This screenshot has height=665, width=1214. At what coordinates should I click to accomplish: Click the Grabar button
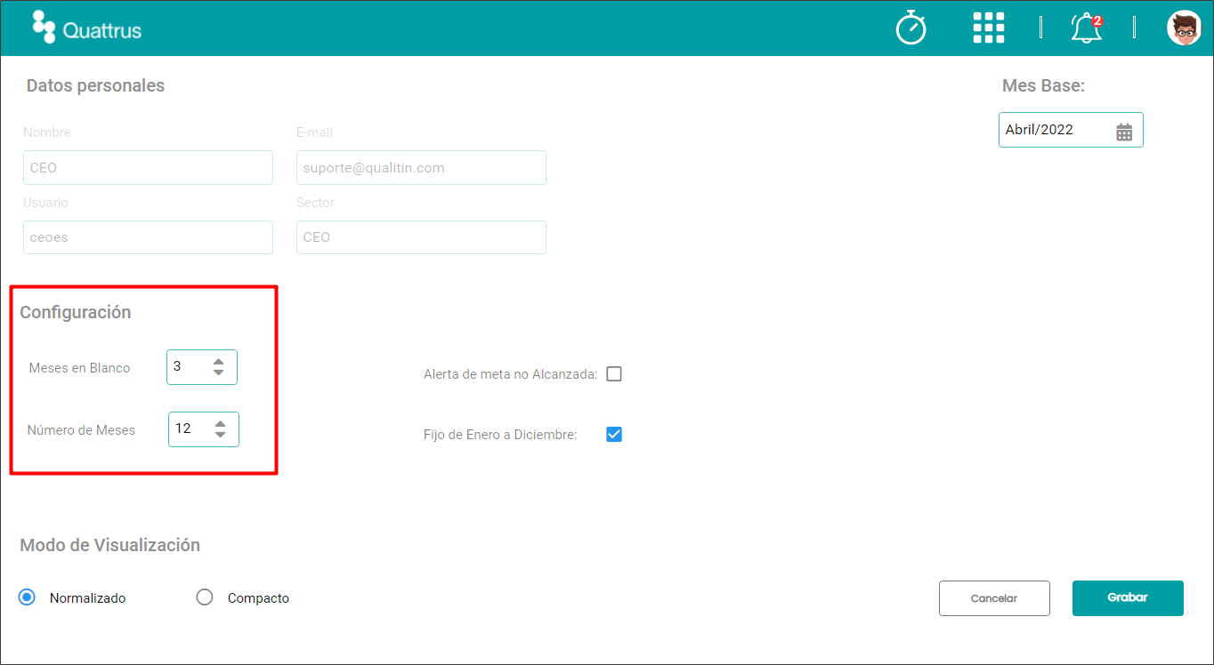(x=1128, y=598)
